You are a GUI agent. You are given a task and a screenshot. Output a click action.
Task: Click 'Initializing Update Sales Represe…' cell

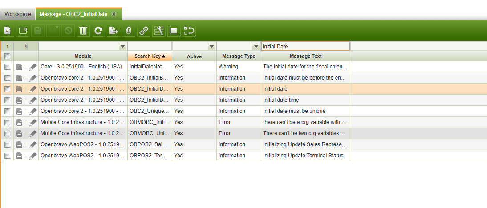point(306,144)
